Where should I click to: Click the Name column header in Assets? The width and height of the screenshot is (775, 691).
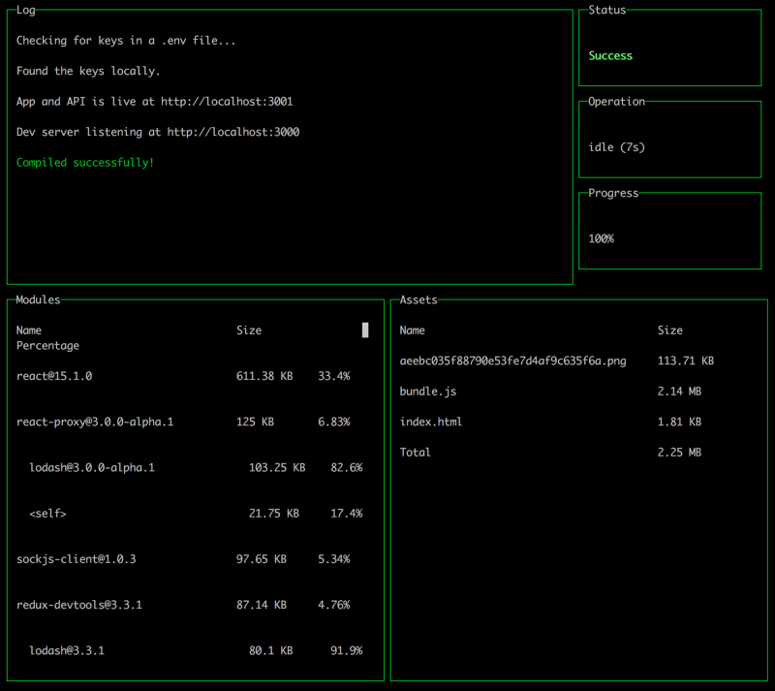[412, 330]
